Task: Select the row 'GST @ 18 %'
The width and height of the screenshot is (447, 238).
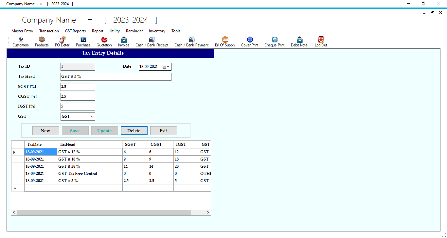Action: click(x=111, y=159)
